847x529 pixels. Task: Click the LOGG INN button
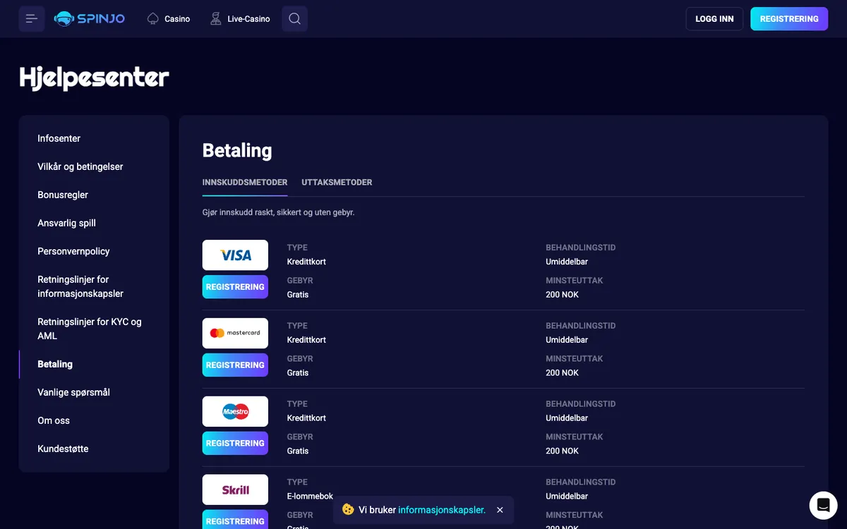pyautogui.click(x=714, y=19)
